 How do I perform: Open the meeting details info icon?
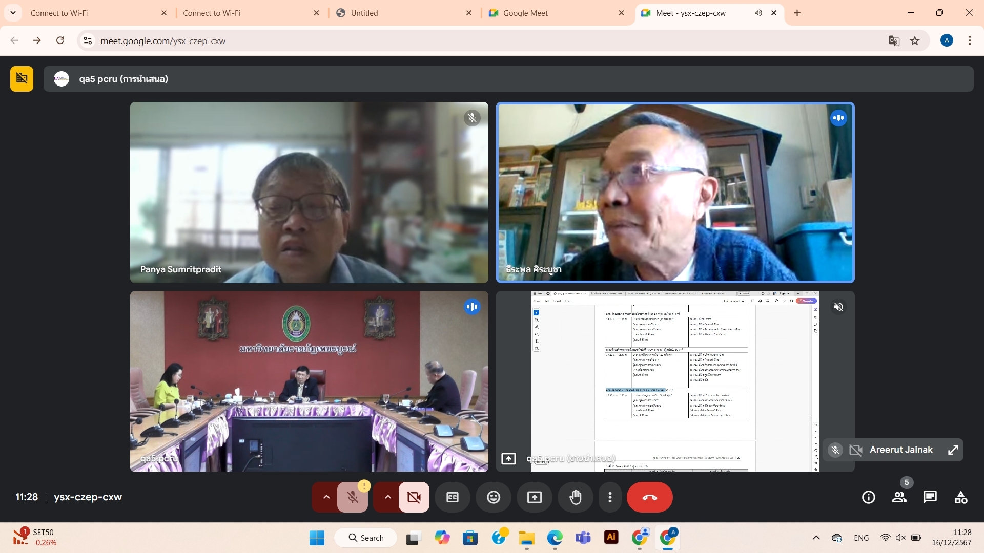click(x=869, y=497)
